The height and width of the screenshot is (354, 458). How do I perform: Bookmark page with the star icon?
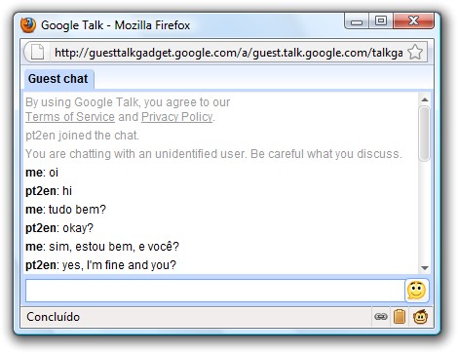(415, 52)
